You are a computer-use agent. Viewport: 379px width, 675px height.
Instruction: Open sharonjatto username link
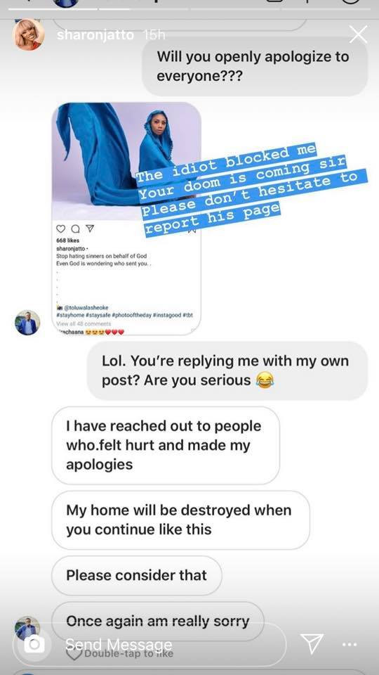[95, 35]
